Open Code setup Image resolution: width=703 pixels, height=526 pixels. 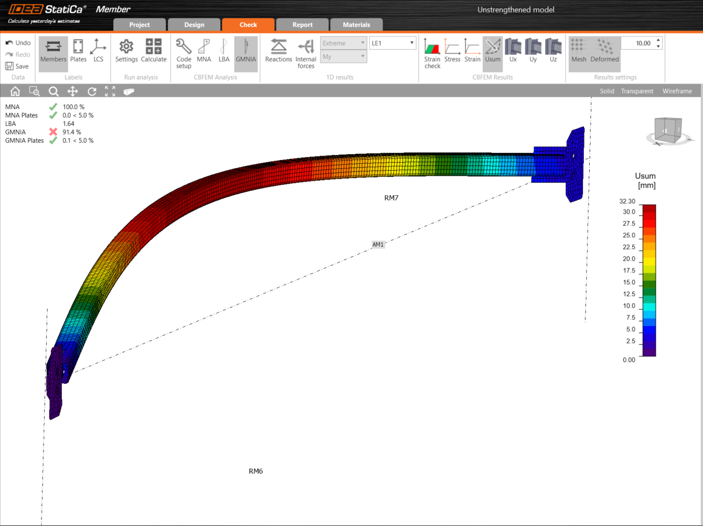tap(184, 53)
